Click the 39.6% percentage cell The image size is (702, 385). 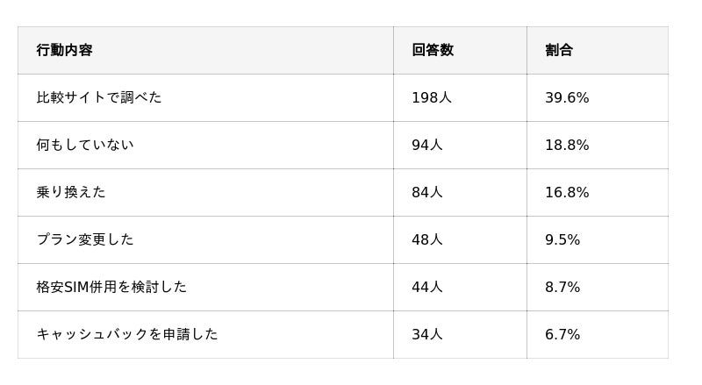(567, 97)
